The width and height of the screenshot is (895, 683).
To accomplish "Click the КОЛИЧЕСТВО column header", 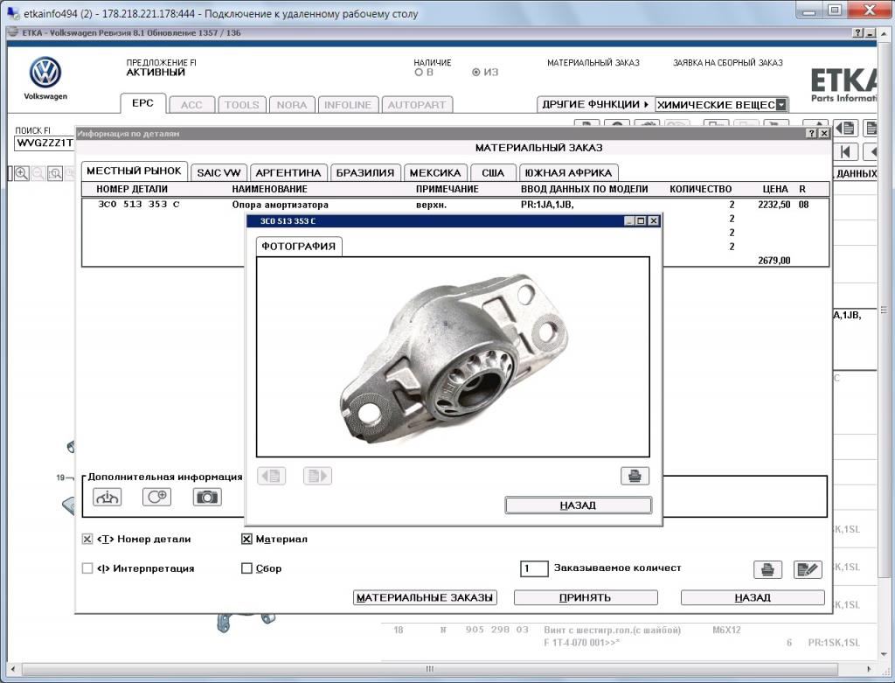I will [700, 189].
